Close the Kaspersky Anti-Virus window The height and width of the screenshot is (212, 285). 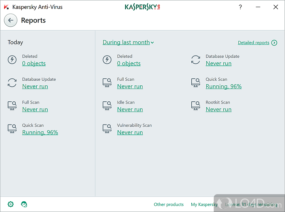[x=275, y=7]
